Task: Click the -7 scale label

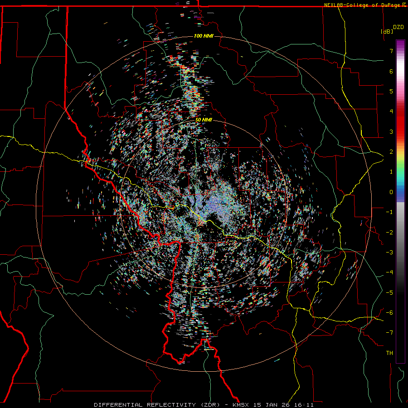Action: tap(389, 333)
